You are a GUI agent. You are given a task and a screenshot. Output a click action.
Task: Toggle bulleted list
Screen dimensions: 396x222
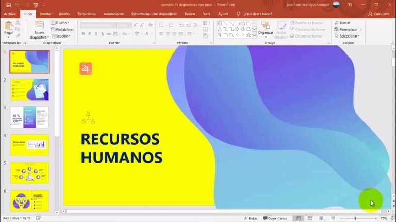(x=162, y=25)
